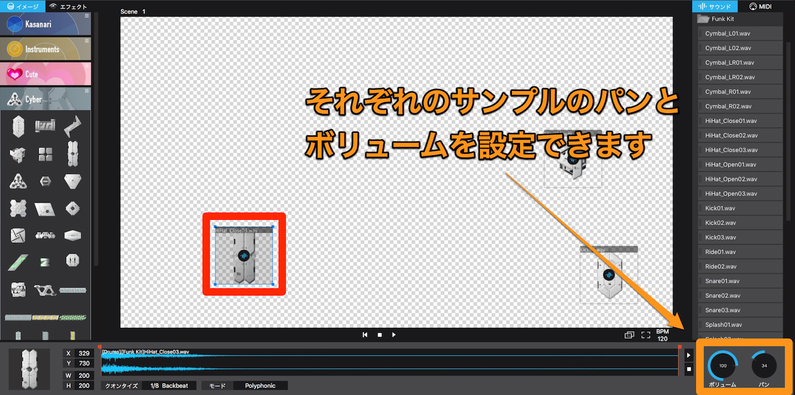Select Cymbal_L01.wav in sound list

(740, 33)
